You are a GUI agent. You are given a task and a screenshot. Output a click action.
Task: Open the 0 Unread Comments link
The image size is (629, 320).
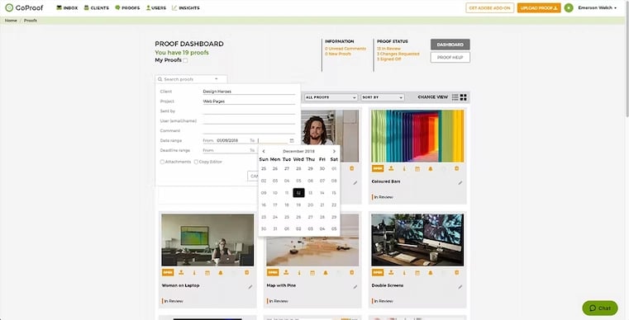pos(345,49)
